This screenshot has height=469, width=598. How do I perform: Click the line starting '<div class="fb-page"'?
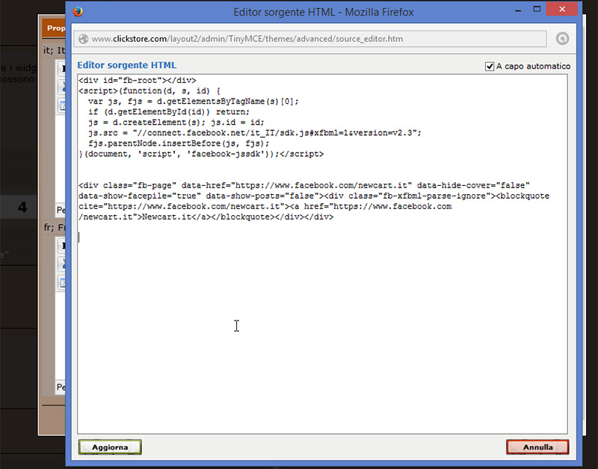(x=304, y=185)
